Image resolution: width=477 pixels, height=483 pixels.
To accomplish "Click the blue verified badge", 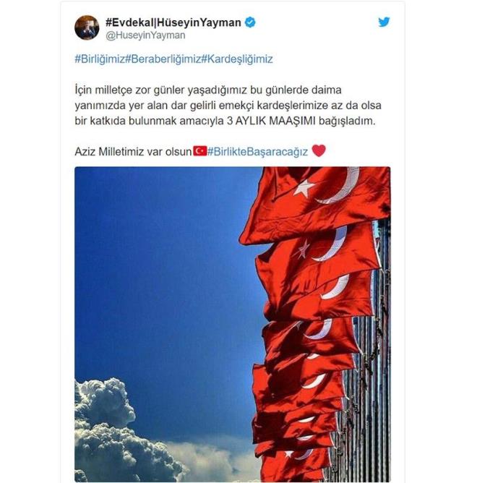I will (x=250, y=22).
